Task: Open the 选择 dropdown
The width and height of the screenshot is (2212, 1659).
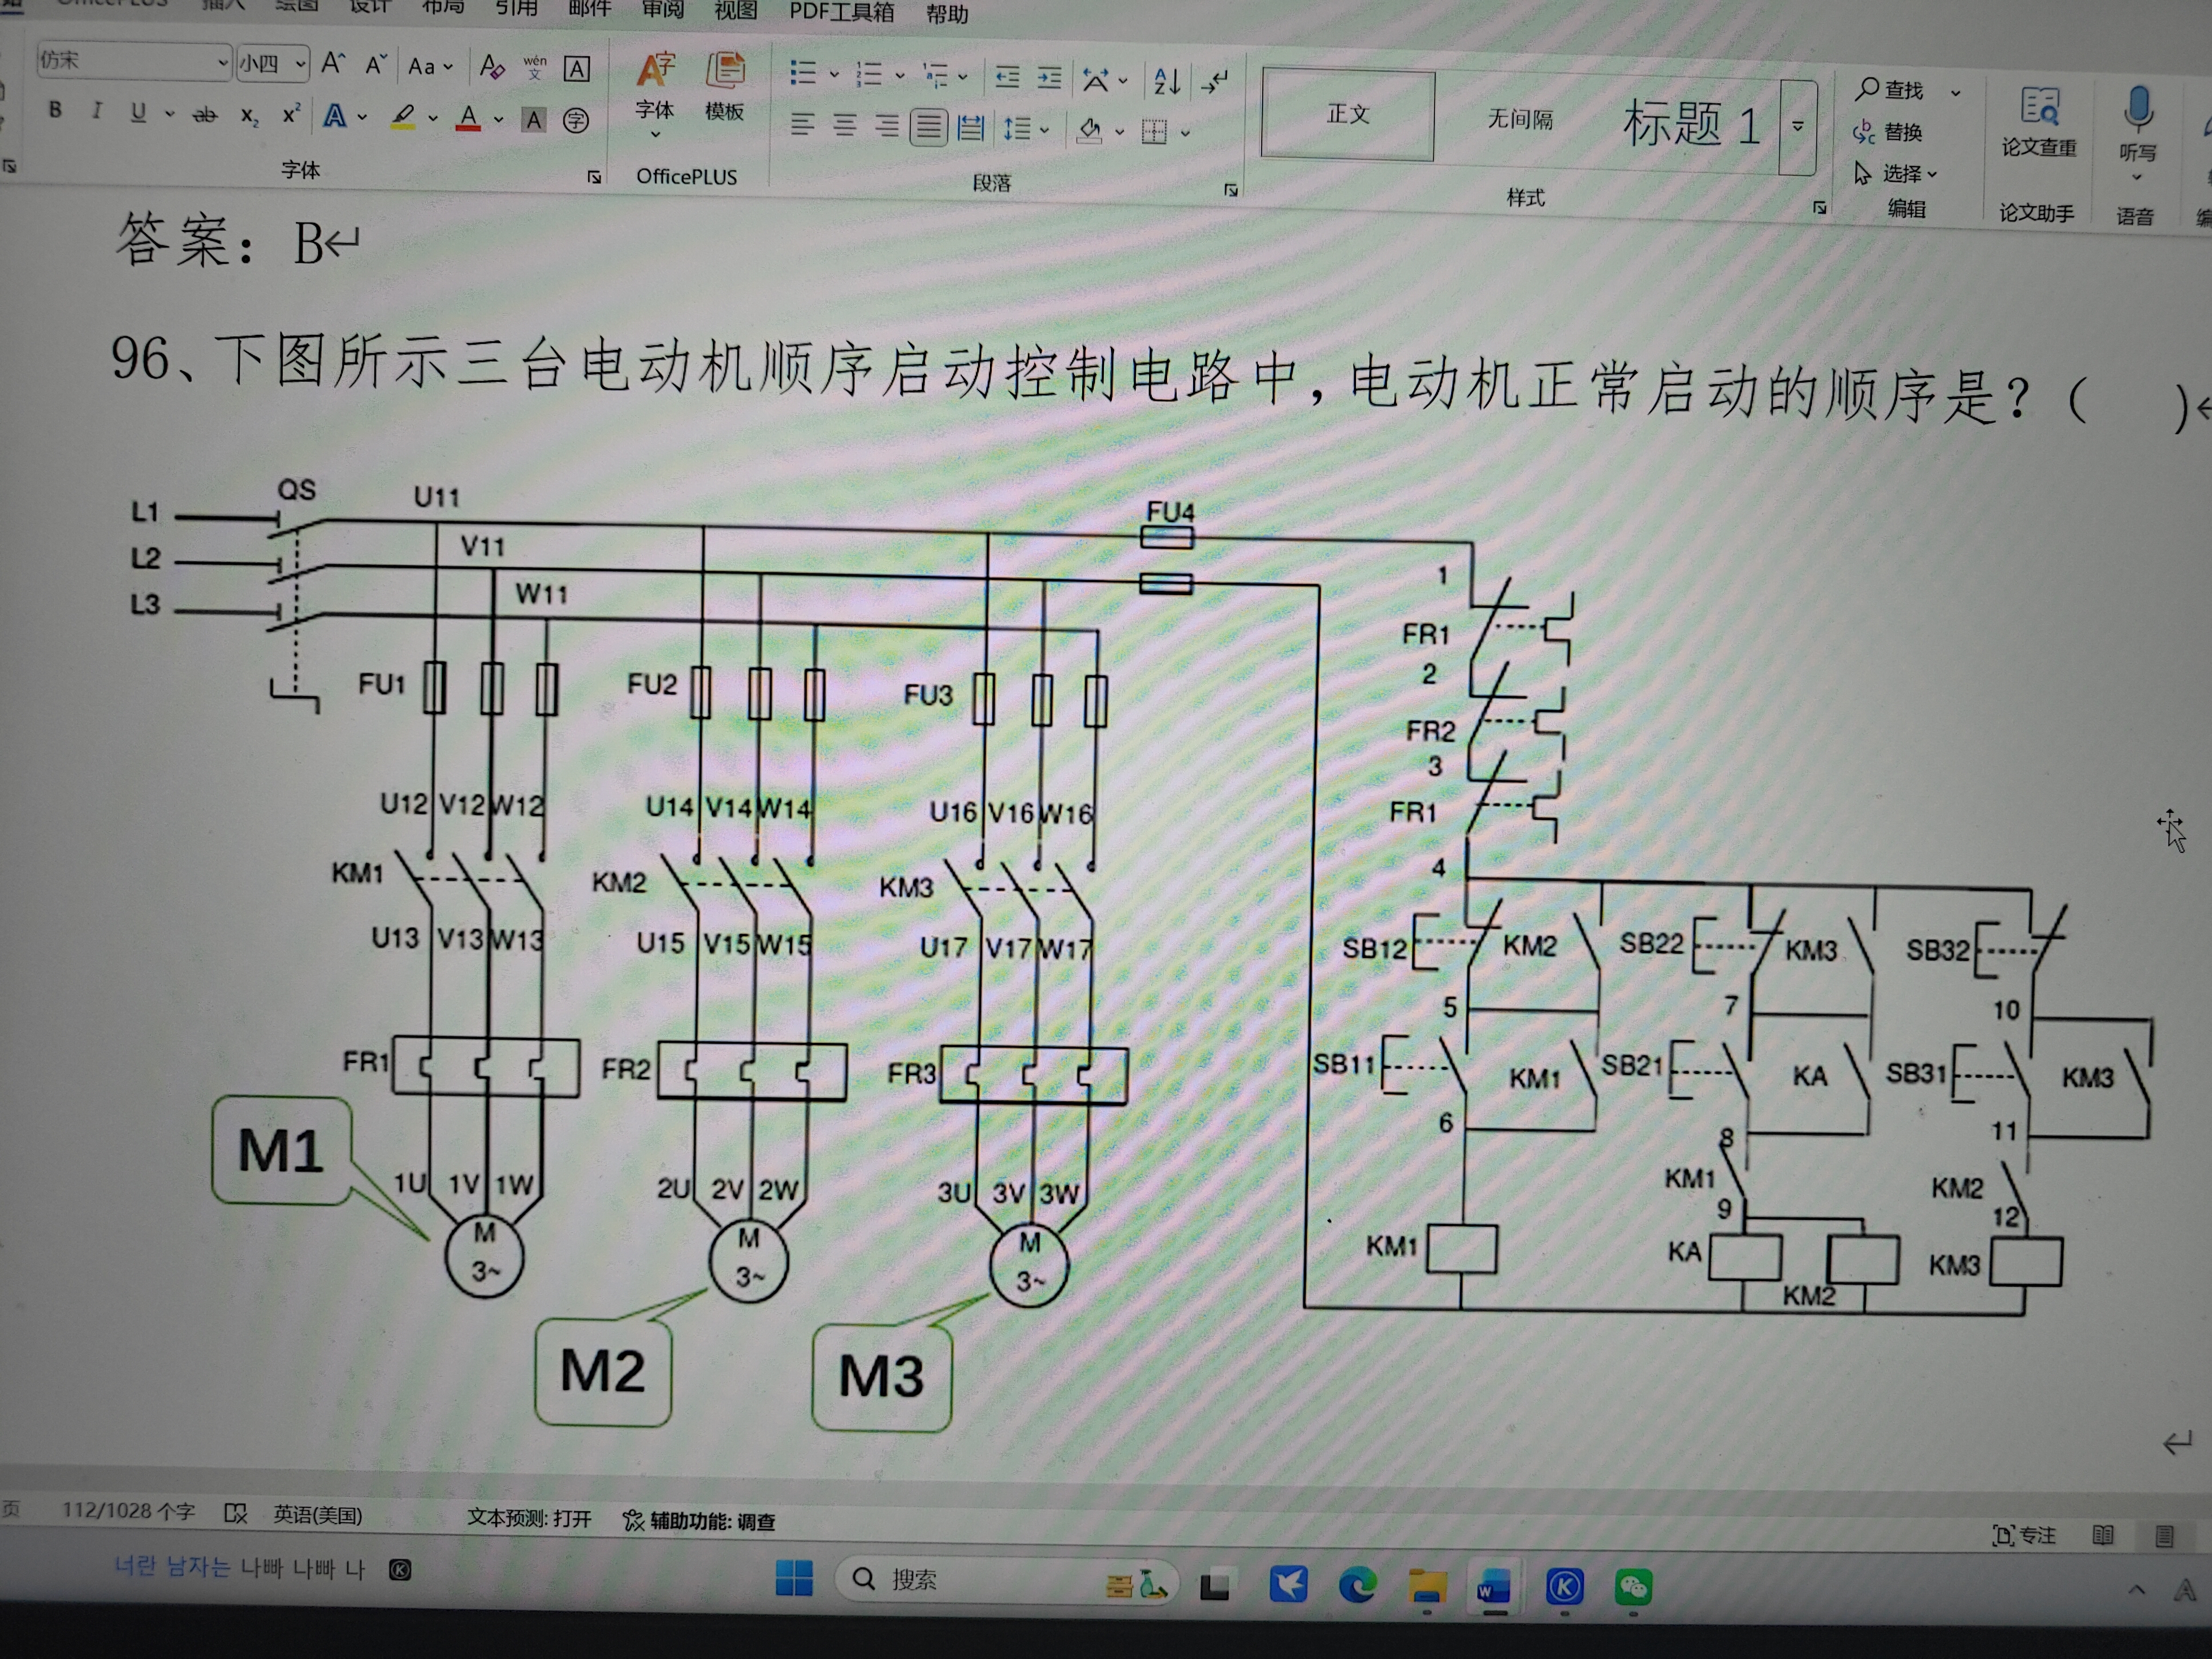Action: point(1897,174)
